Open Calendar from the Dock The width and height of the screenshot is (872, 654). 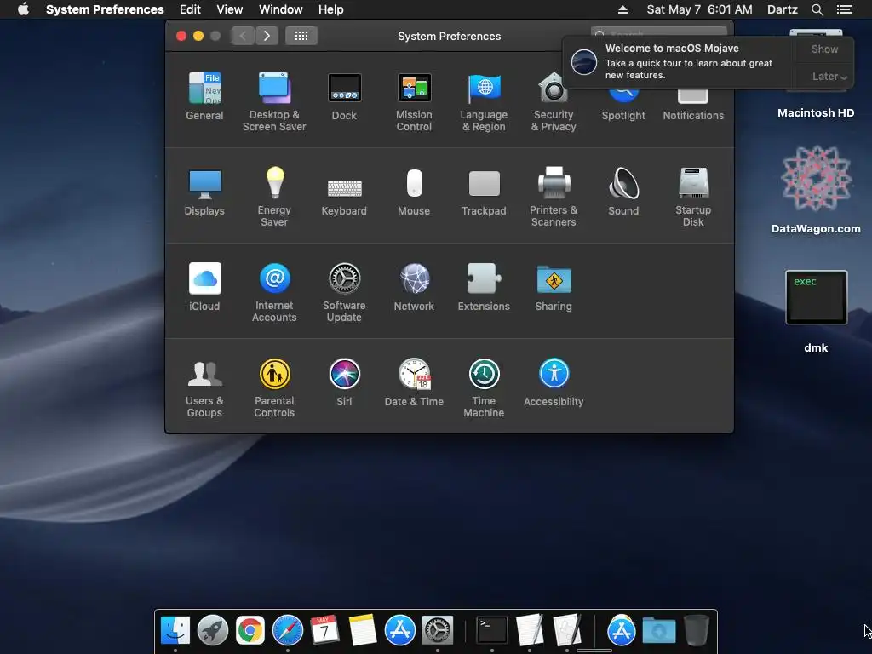coord(324,631)
